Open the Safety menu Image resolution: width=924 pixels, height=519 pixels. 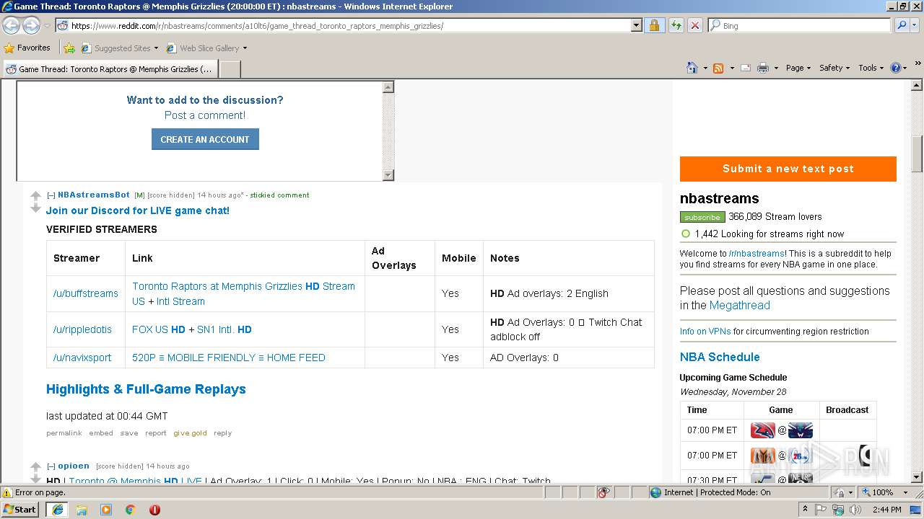pos(834,68)
